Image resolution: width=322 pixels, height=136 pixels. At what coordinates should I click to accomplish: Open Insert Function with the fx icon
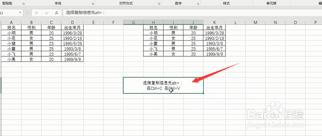[57, 13]
